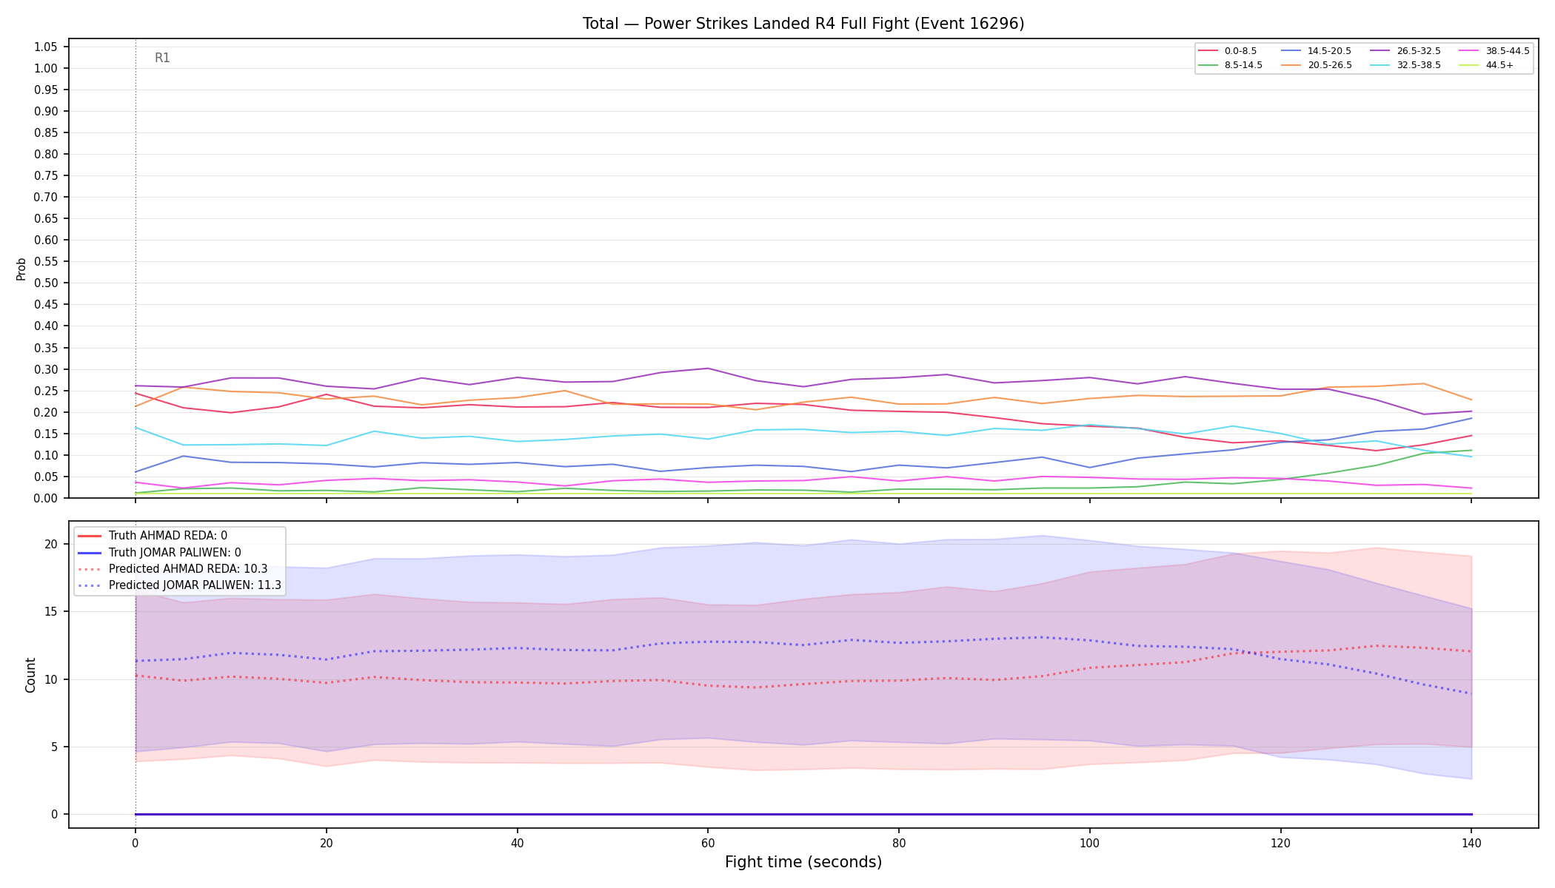1555x888 pixels.
Task: Click the cyan 32.5-38.5 legend line sample
Action: 1380,65
